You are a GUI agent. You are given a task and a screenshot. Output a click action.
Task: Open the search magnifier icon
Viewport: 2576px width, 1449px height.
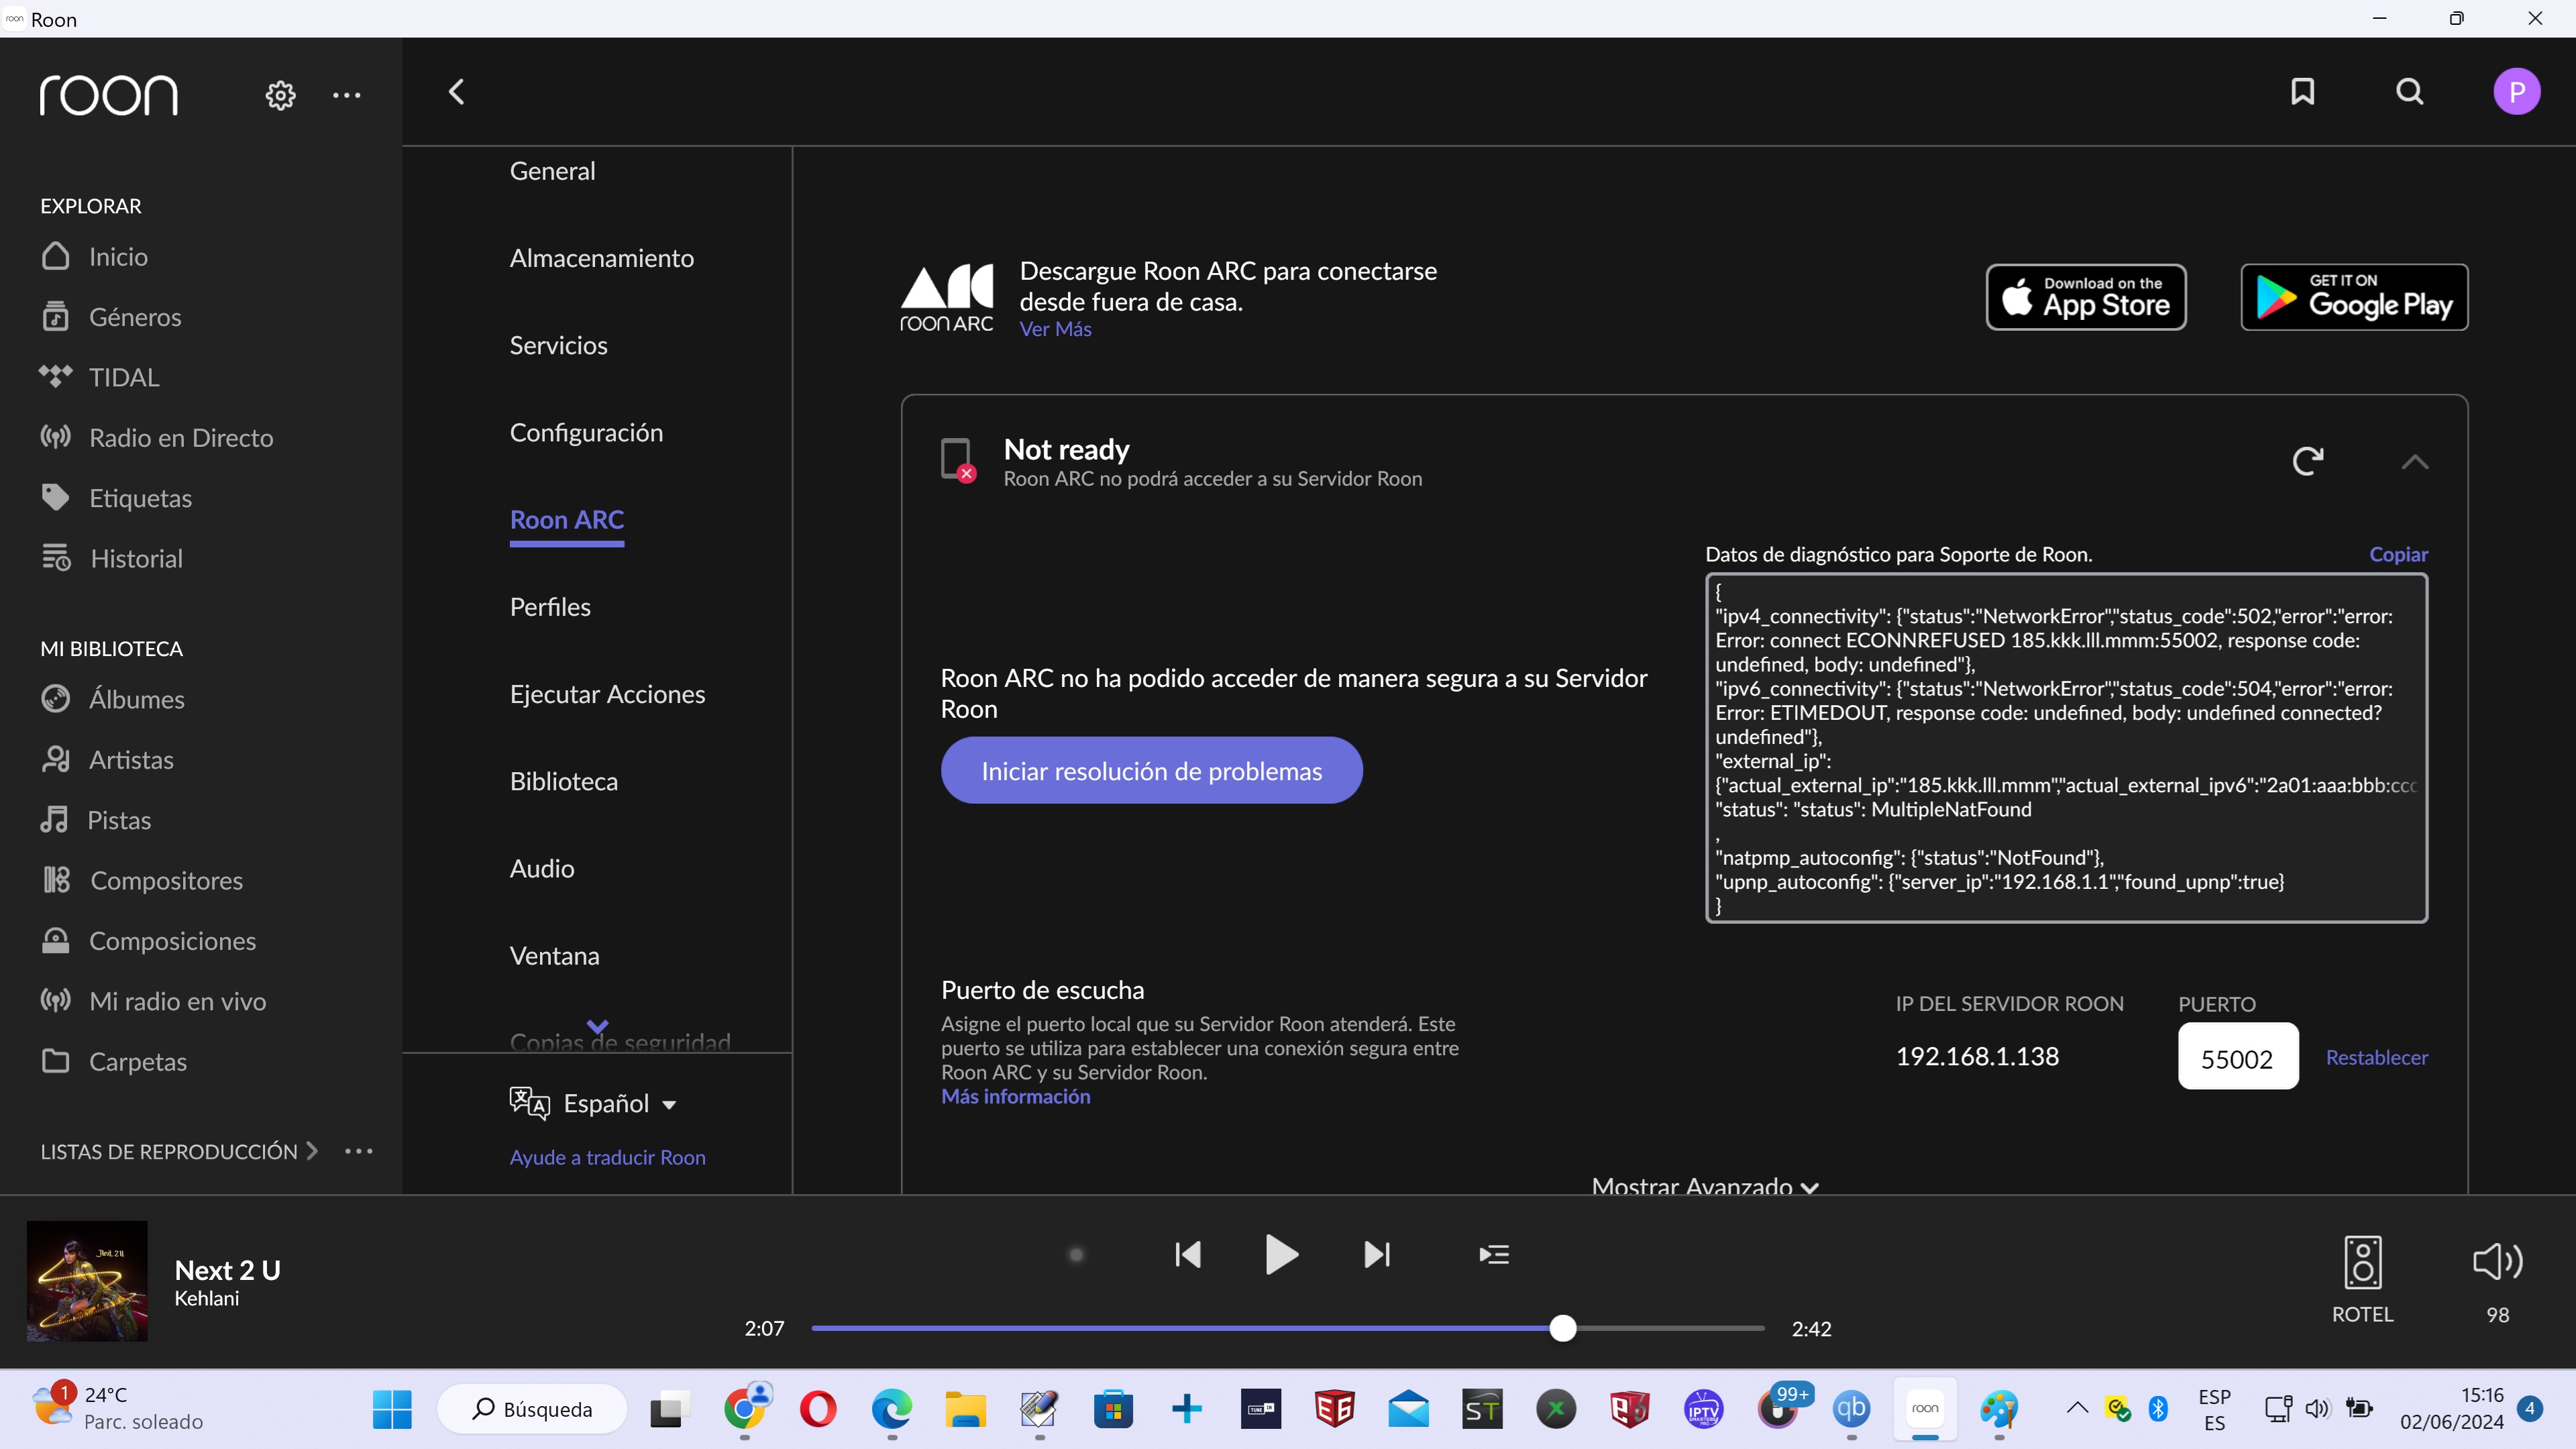pos(2410,92)
